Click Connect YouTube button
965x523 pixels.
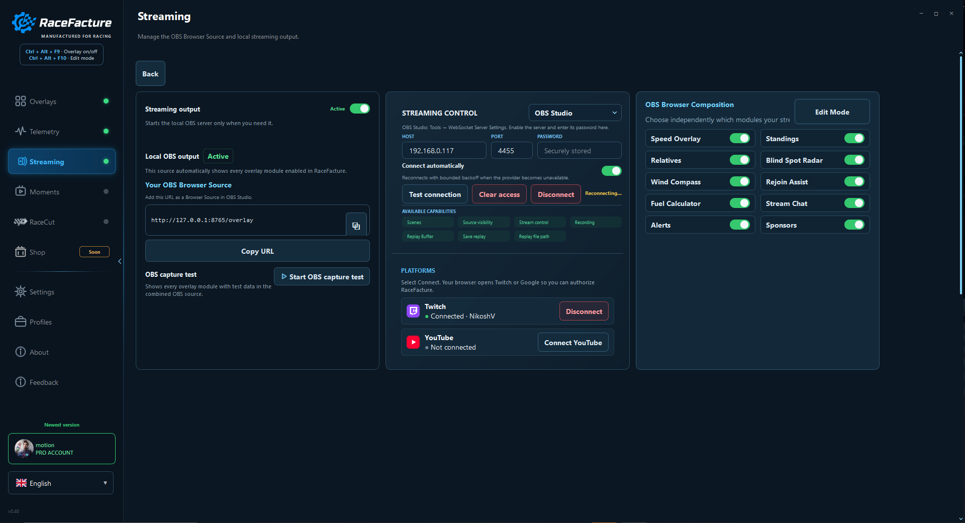[x=573, y=342]
